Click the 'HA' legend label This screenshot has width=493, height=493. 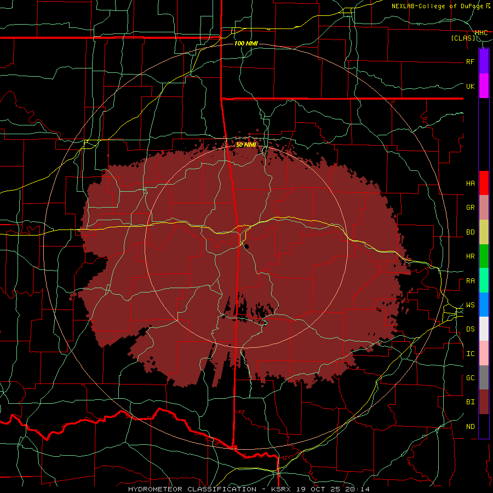[470, 184]
